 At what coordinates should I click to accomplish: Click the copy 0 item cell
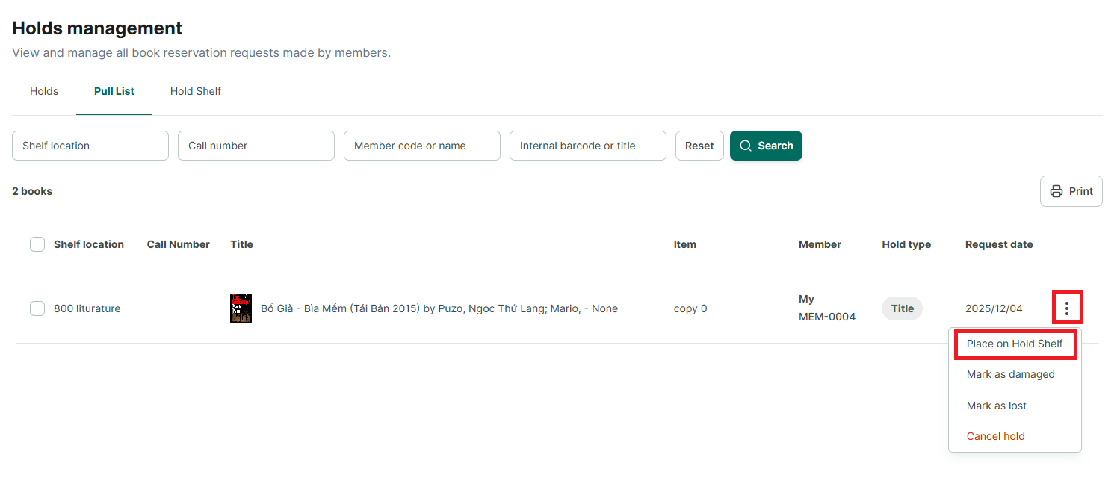(690, 308)
